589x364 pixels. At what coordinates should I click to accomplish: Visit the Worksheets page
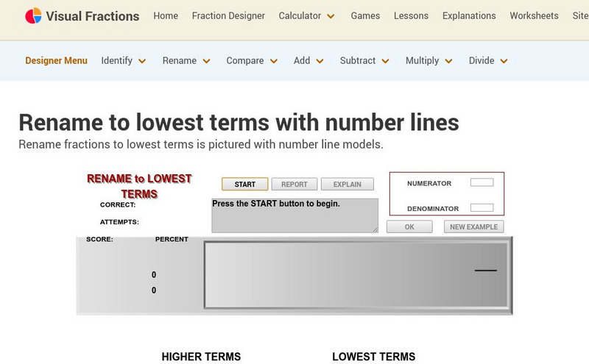[x=535, y=15]
